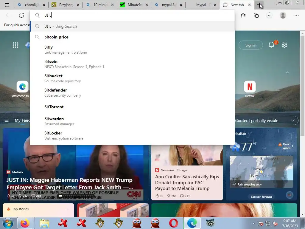
Task: Open the vertical tabs actions icon
Action: [x=7, y=5]
